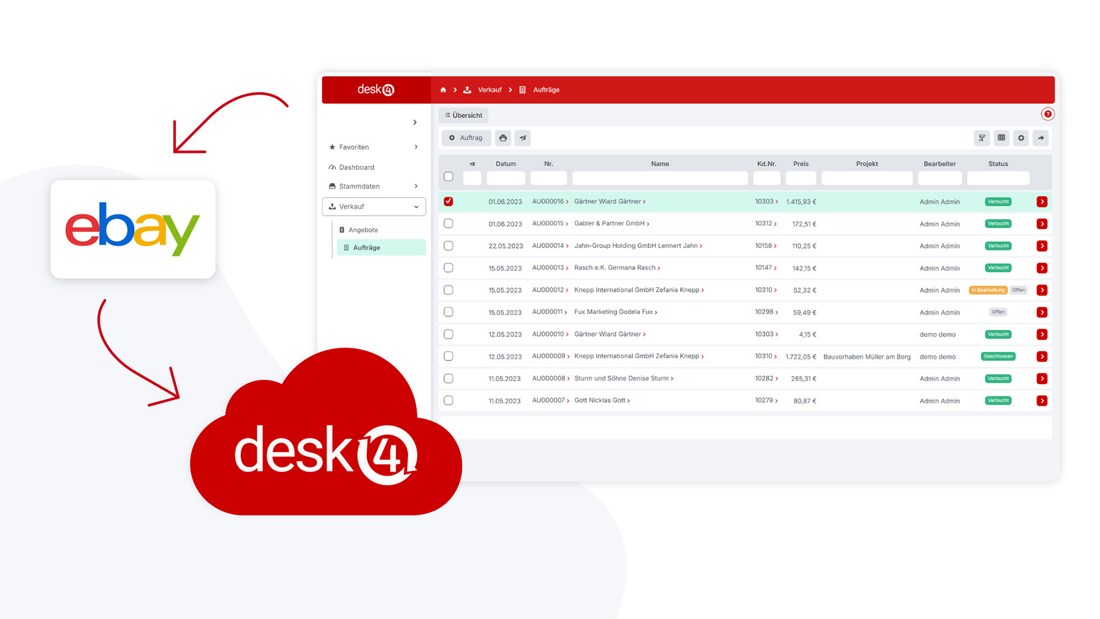Open the gear settings icon
Screen dimensions: 1100x619
click(x=1021, y=138)
